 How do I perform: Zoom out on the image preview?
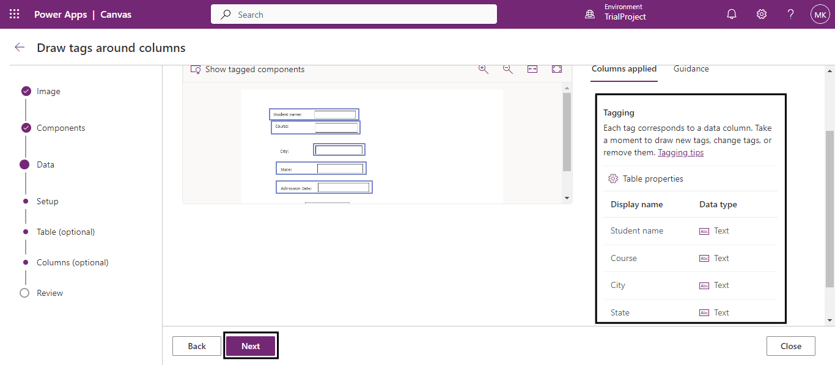508,69
